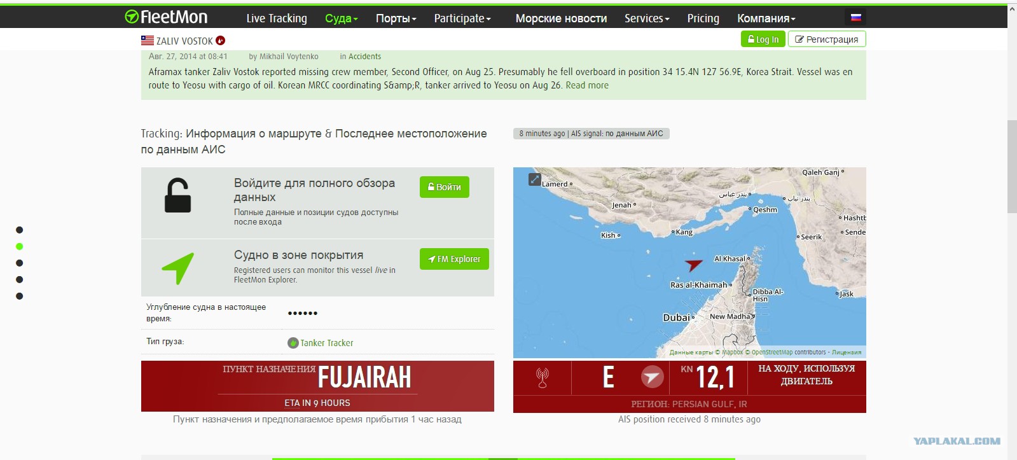Click the Qaleh Ganj map label

tap(821, 172)
